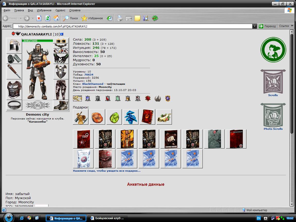Click the 3193/3193 health bar
The height and width of the screenshot is (222, 296).
pos(38,41)
